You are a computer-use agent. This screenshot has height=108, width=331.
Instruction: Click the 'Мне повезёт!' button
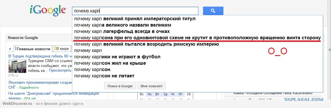[151, 86]
